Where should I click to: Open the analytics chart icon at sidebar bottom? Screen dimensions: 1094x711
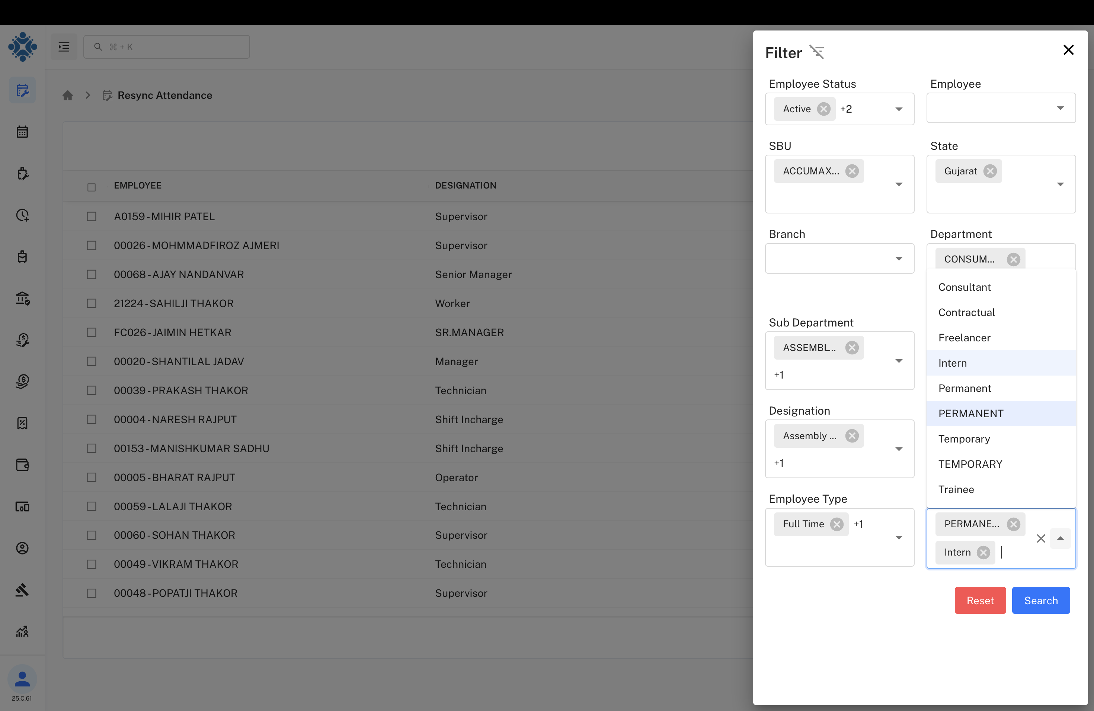(22, 631)
